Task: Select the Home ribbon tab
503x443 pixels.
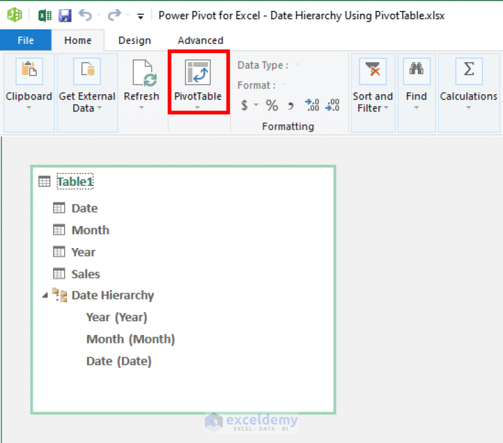Action: click(x=78, y=41)
